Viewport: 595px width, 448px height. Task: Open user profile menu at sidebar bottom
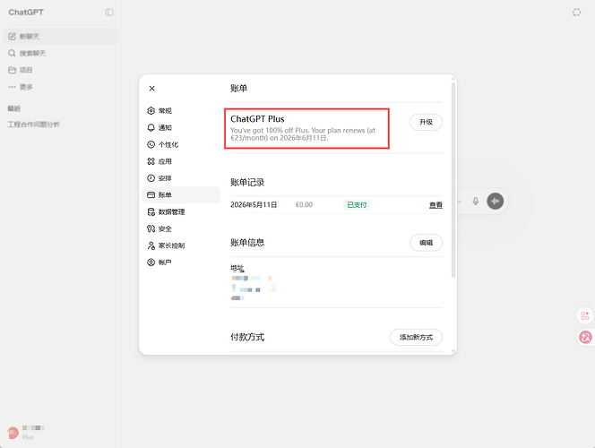click(61, 433)
